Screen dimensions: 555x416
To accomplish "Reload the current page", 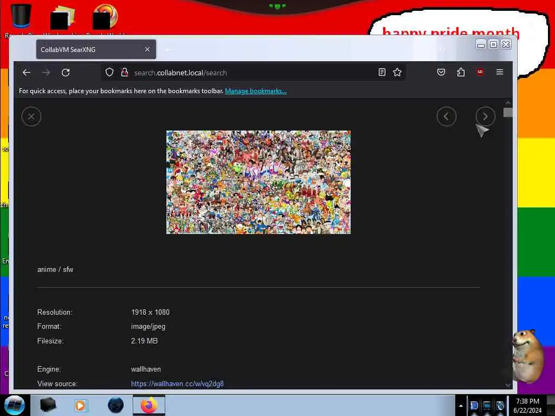I will (66, 73).
